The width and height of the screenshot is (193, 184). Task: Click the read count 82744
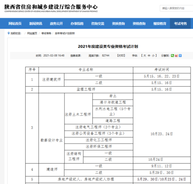pyautogui.click(x=105, y=56)
